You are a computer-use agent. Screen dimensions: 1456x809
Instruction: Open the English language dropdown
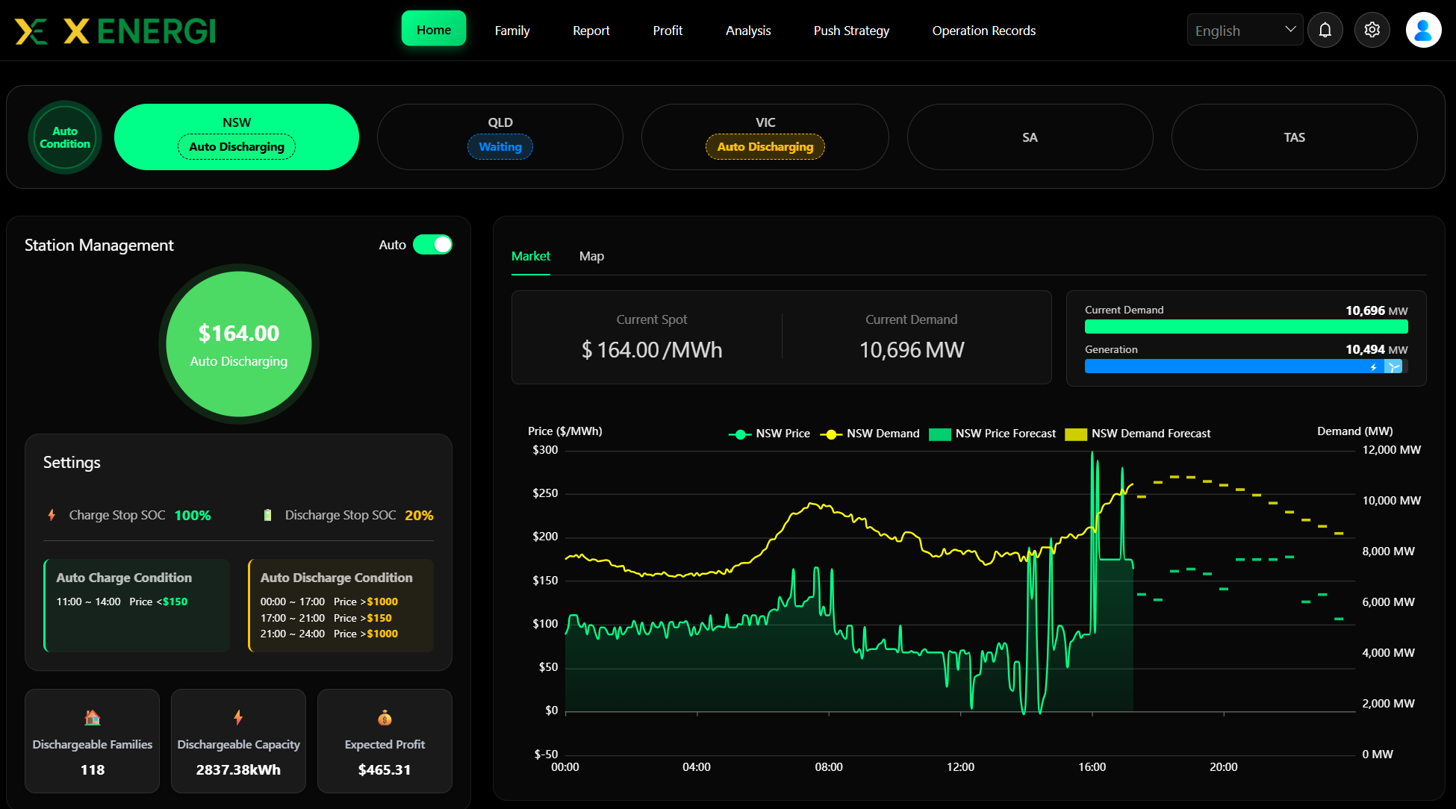[1245, 31]
